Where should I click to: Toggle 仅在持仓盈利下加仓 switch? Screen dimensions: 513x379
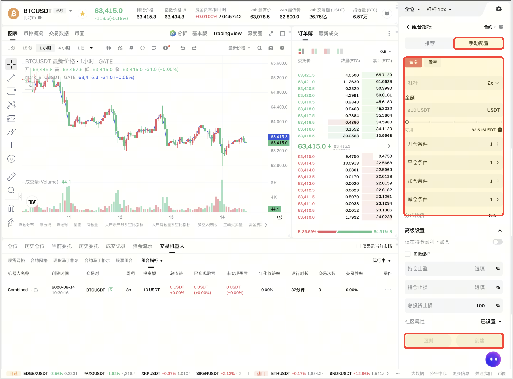point(498,242)
